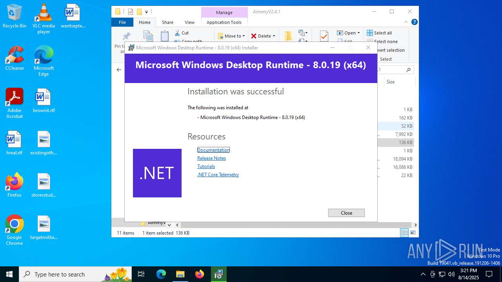
Task: Open the File menu in File Explorer
Action: 122,22
